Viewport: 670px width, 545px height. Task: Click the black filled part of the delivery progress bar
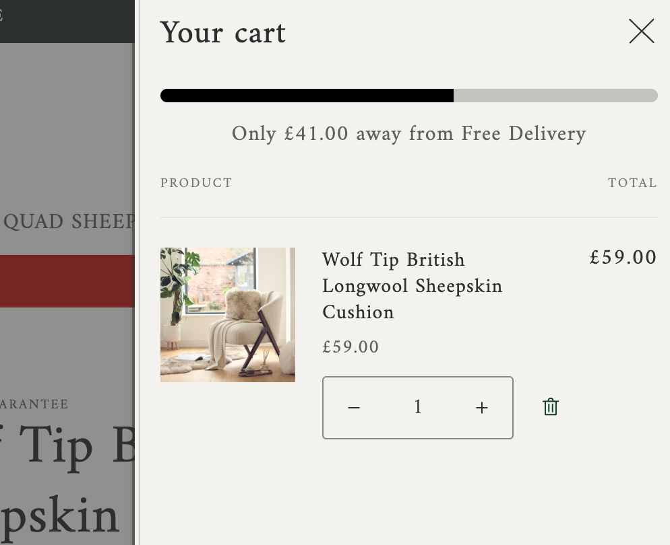click(307, 96)
